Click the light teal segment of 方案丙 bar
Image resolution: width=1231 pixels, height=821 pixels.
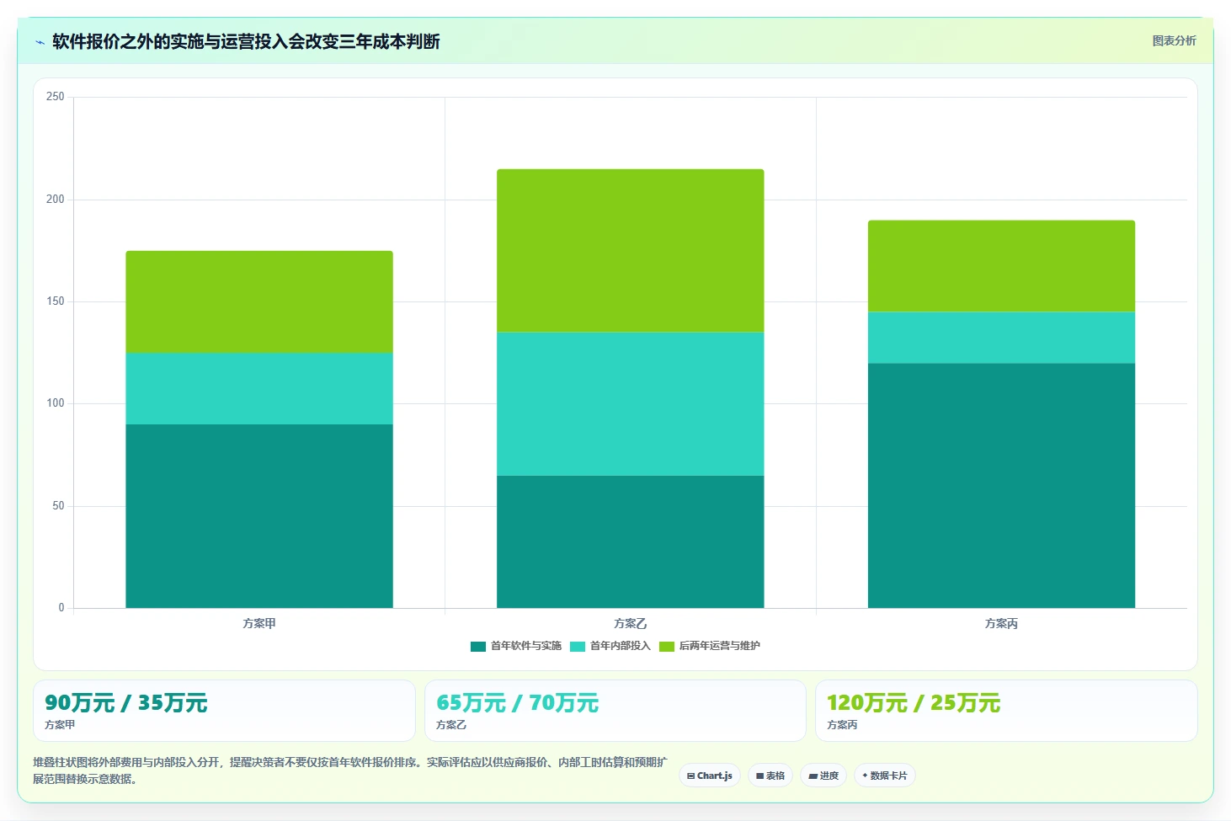pos(1001,338)
